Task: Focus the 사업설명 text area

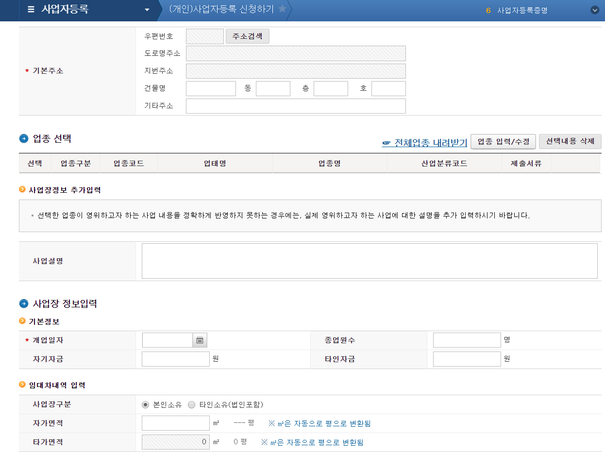Action: click(370, 261)
